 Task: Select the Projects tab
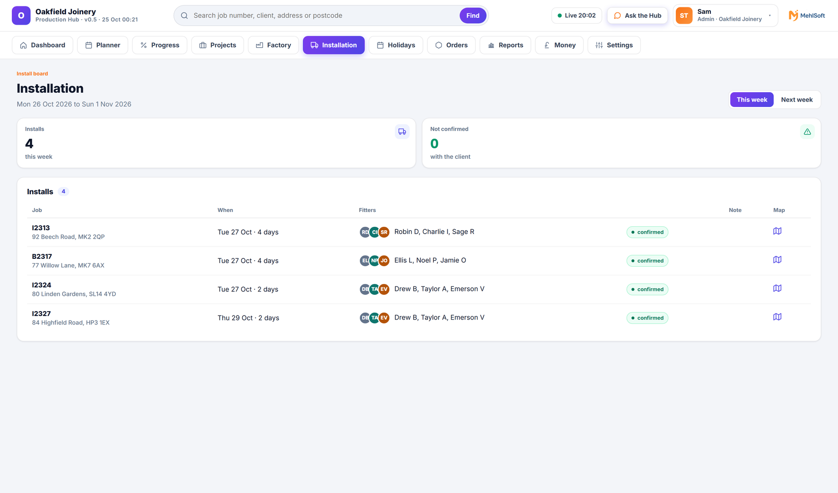coord(217,45)
